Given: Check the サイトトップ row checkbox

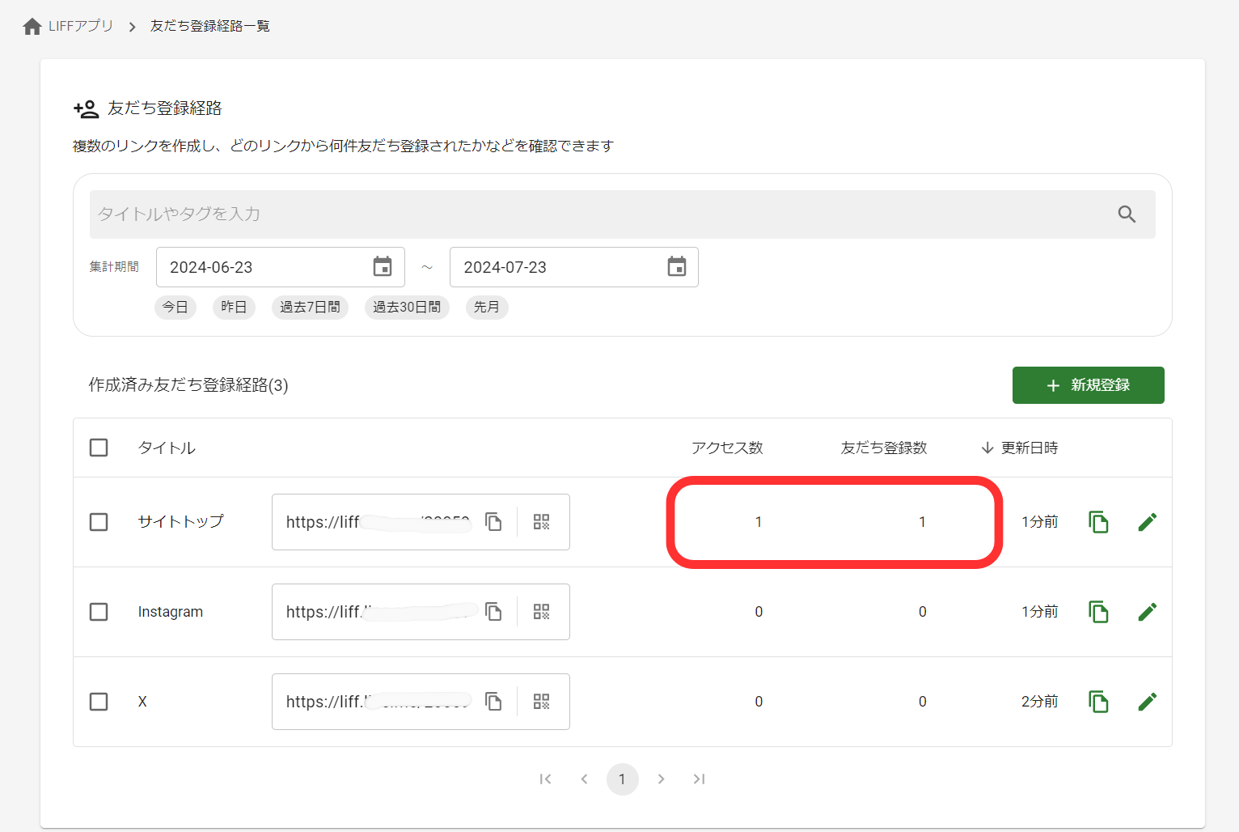Looking at the screenshot, I should pos(99,522).
